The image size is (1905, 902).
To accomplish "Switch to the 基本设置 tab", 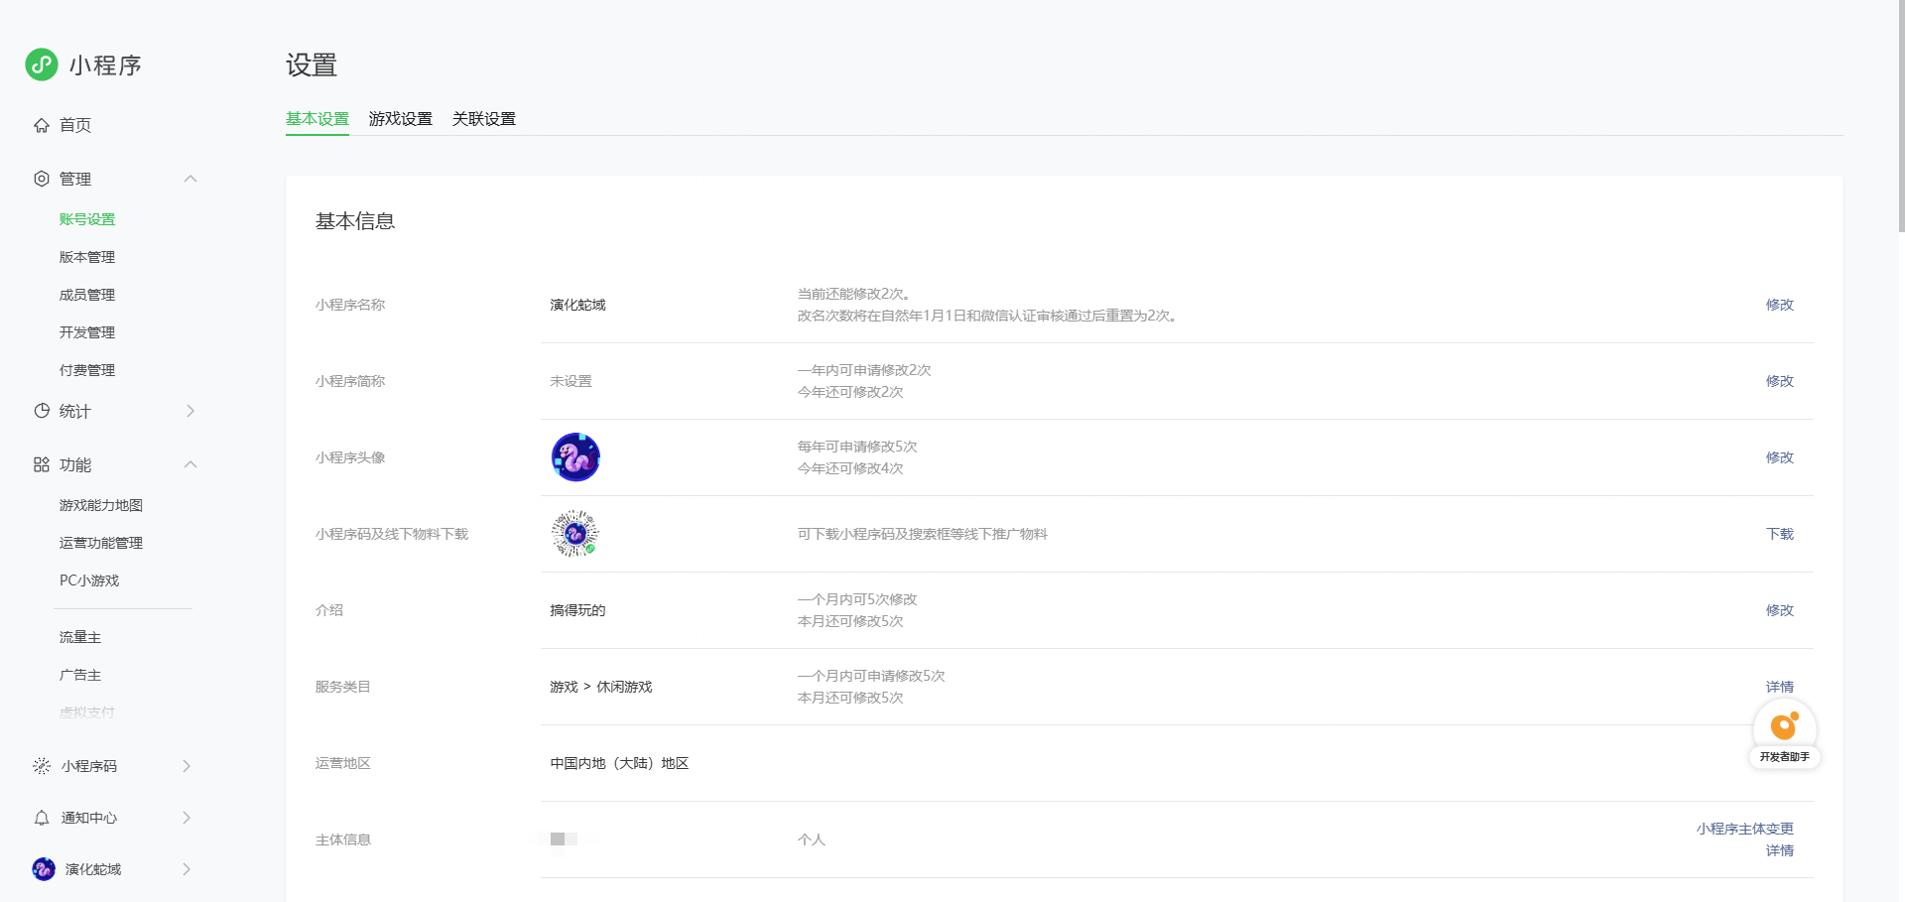I will [317, 119].
